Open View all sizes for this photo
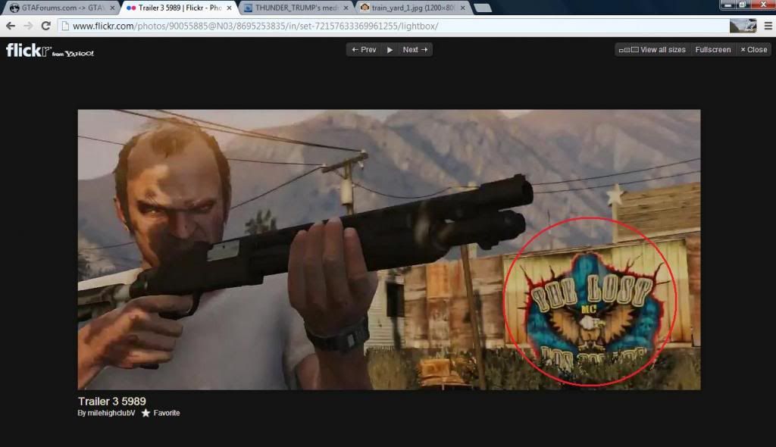The height and width of the screenshot is (447, 776). tap(652, 50)
